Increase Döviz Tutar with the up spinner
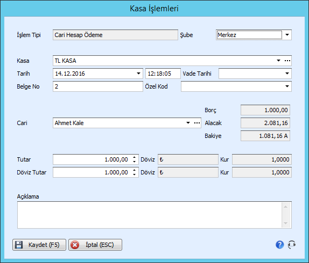Viewport: 309px width, 263px height. [x=135, y=170]
